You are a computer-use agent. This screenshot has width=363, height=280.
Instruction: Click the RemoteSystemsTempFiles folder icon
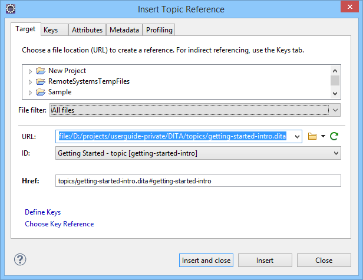tap(41, 81)
